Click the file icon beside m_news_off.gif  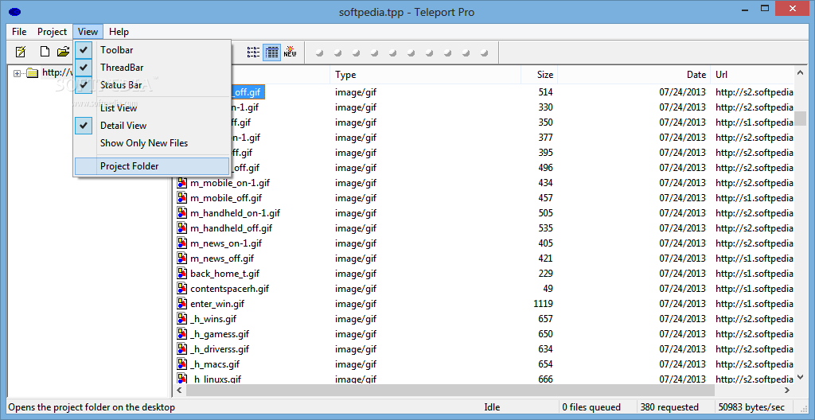[x=182, y=259]
